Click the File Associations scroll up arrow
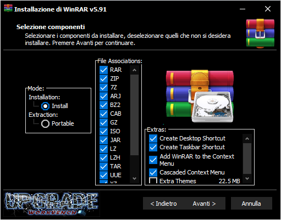The width and height of the screenshot is (281, 220). (134, 70)
